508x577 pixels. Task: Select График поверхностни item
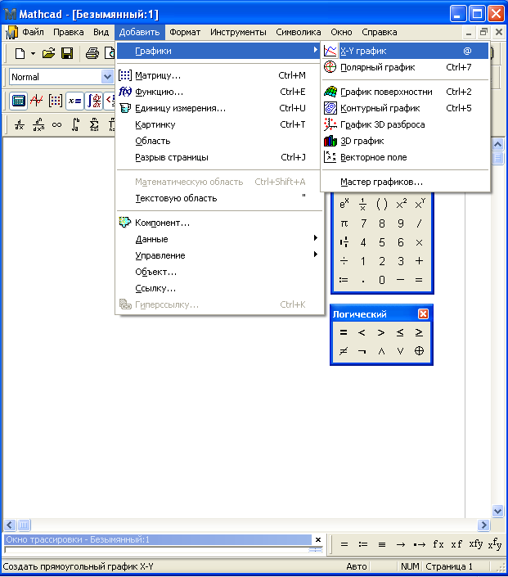pos(406,92)
